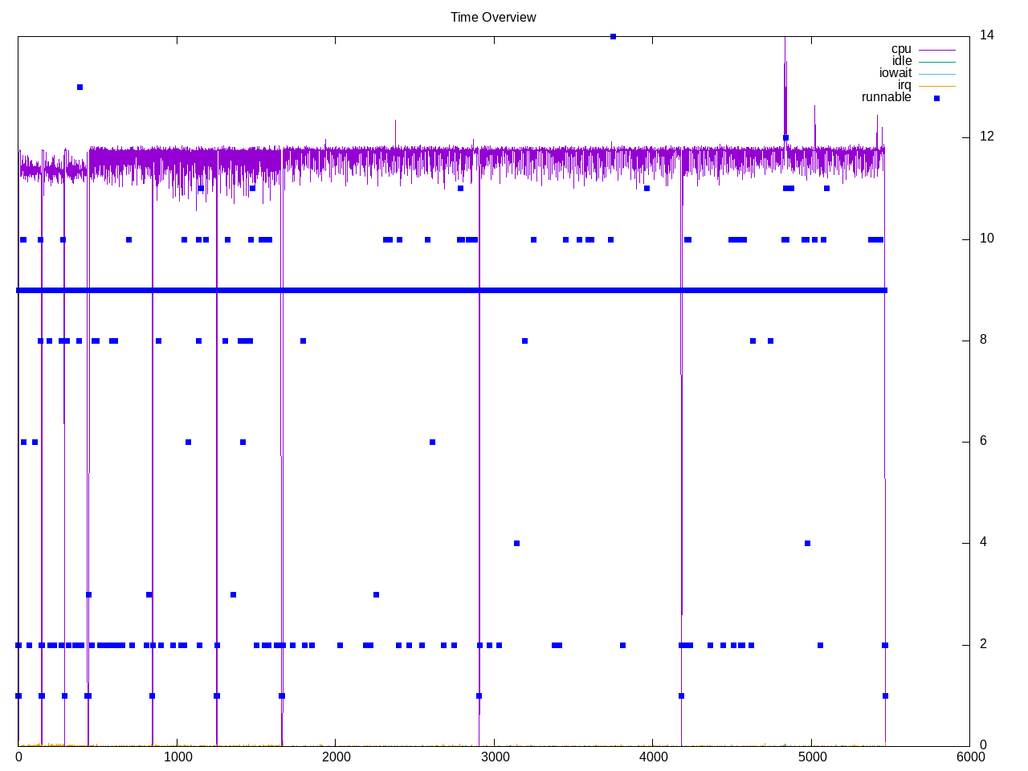Click the 'Time Overview' chart title
Viewport: 1028px width, 771px height.
(493, 17)
